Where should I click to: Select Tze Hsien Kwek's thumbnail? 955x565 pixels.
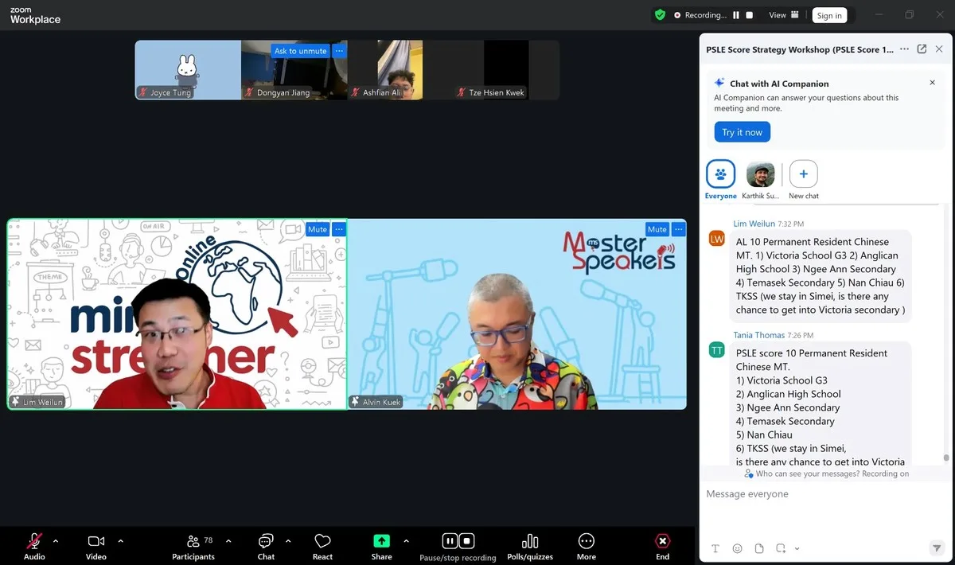pos(506,70)
